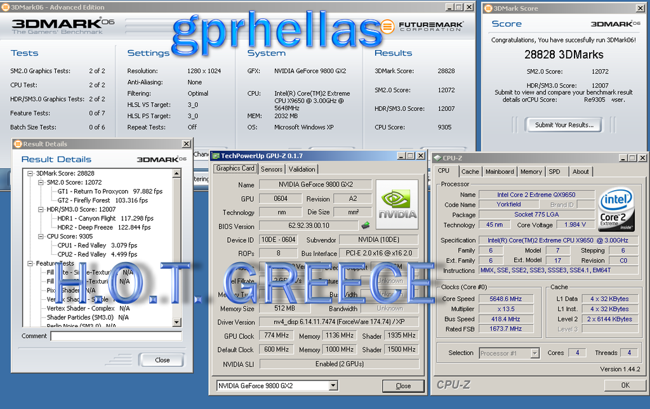Viewport: 650px width, 409px height.
Task: Click Device ID 10DE - 0604 field
Action: pyautogui.click(x=278, y=240)
